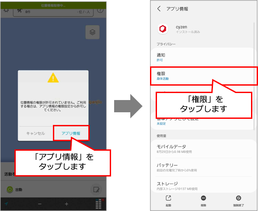Tap the green 出勤 power button

pyautogui.click(x=10, y=190)
